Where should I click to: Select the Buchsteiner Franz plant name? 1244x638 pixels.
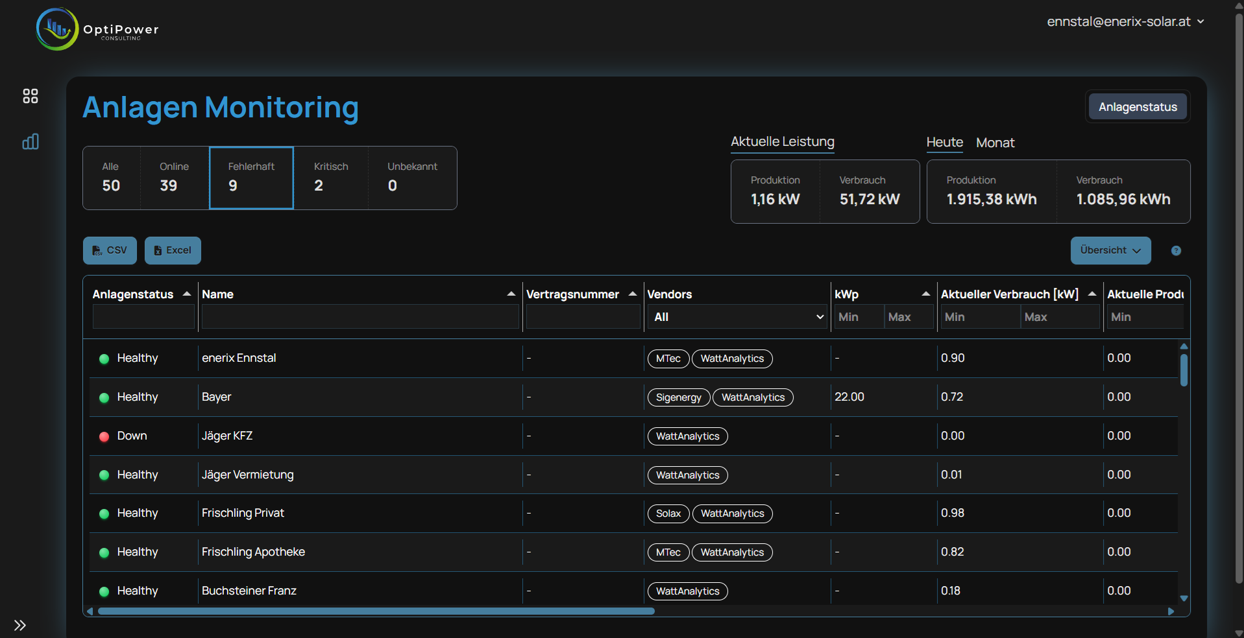coord(249,591)
